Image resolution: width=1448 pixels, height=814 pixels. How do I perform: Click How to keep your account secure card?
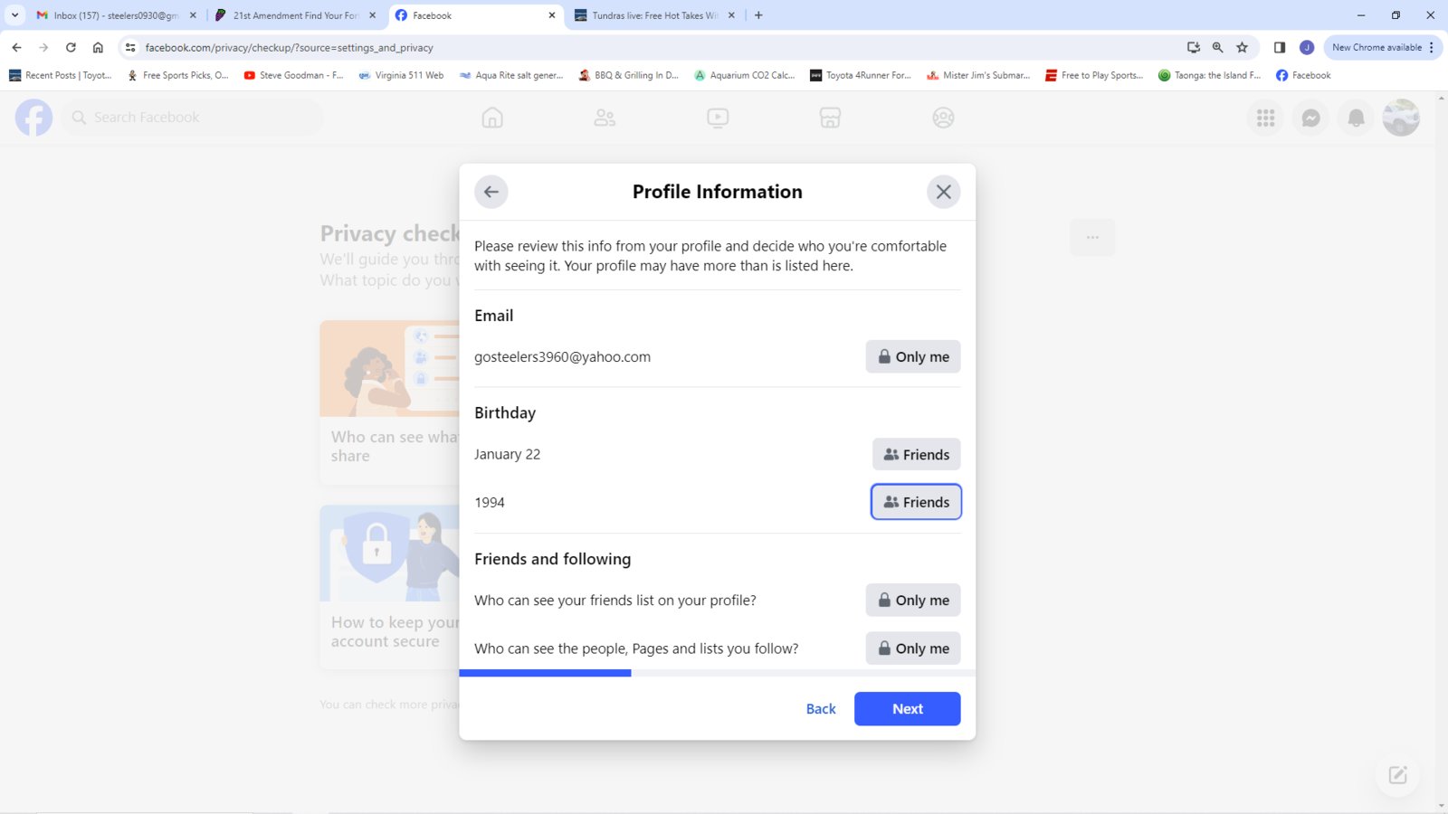(390, 587)
